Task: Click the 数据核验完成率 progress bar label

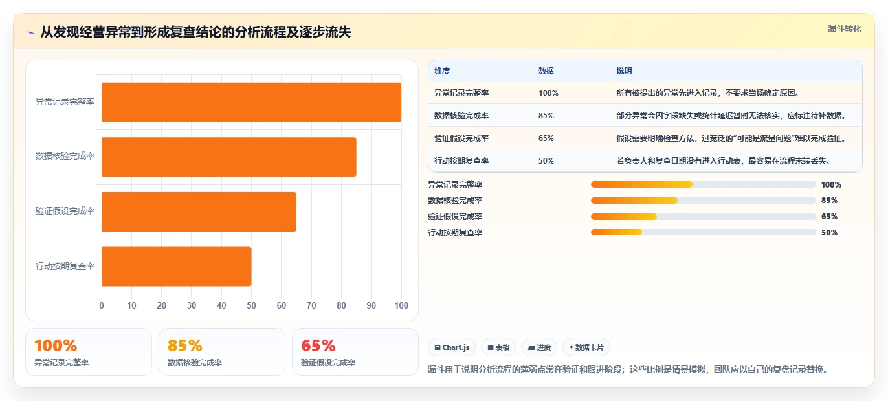Action: pos(455,200)
